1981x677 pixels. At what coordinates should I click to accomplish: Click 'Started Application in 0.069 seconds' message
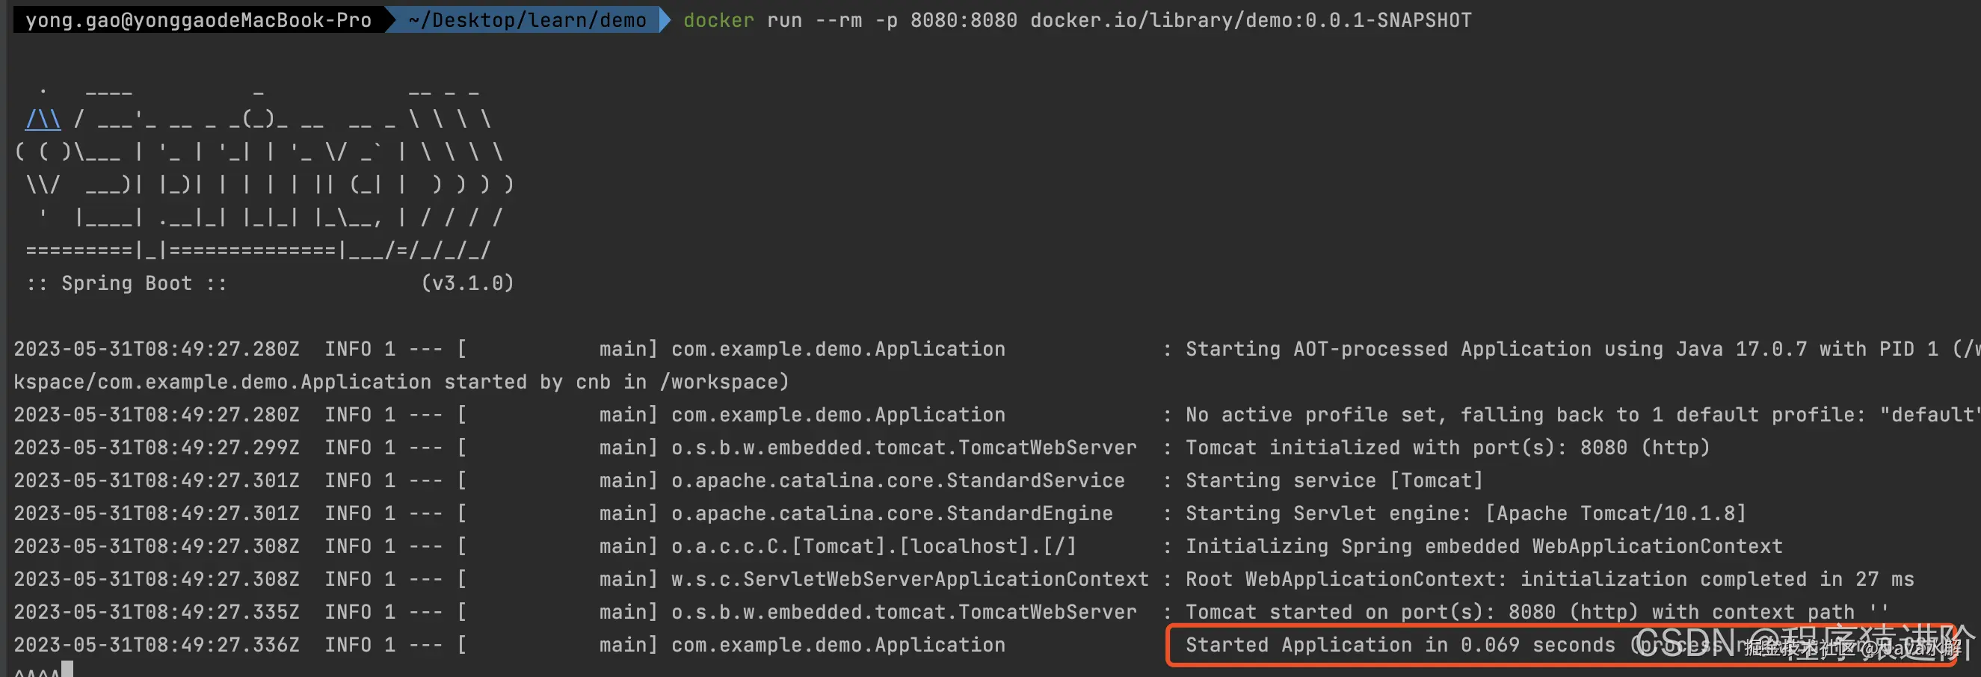tap(1399, 645)
